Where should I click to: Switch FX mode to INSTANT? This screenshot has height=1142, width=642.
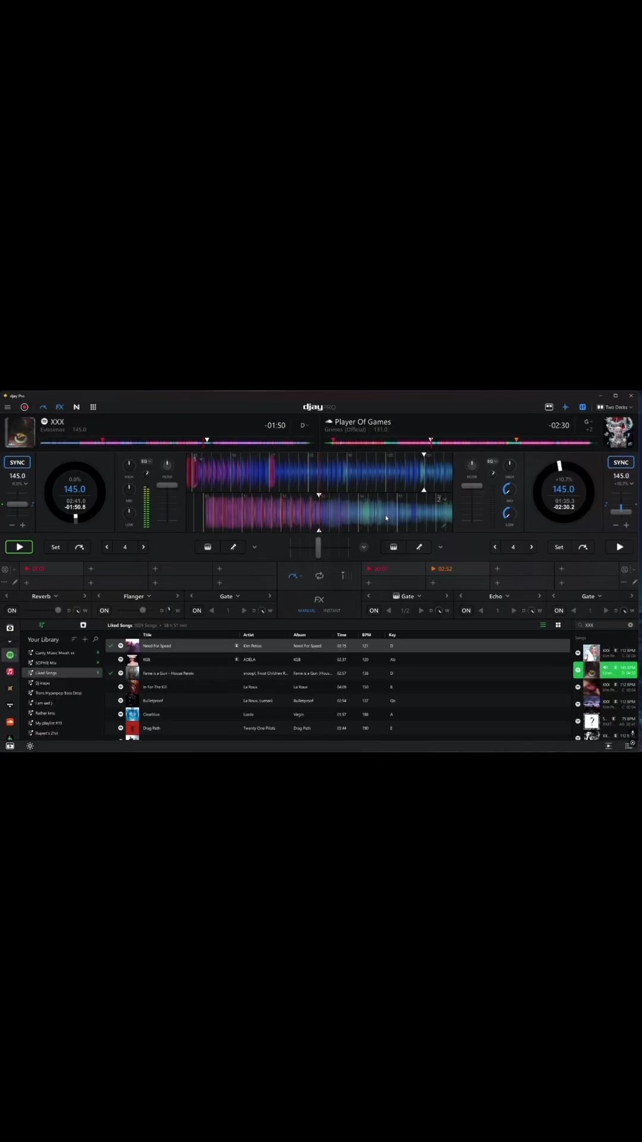332,611
